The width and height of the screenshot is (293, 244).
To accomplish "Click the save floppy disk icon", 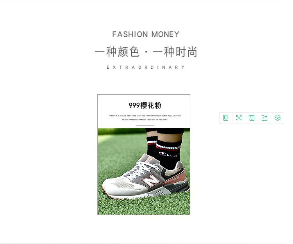I will (252, 118).
